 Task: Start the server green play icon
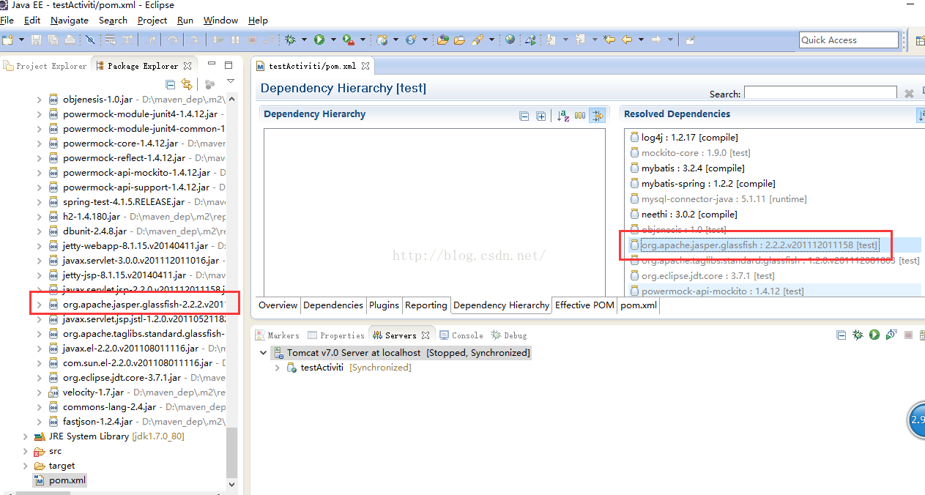pyautogui.click(x=874, y=335)
